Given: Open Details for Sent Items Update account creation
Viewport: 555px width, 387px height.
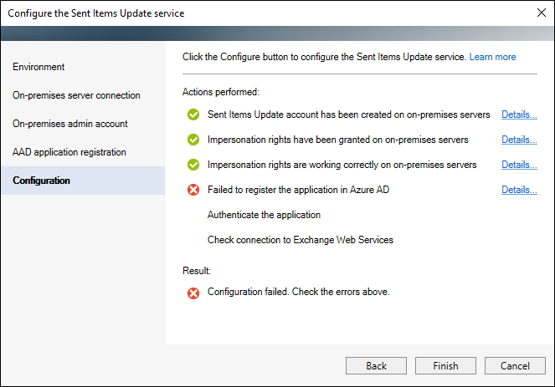Looking at the screenshot, I should pos(519,115).
